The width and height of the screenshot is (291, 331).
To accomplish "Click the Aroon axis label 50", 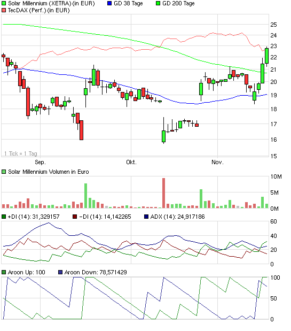I will tap(273, 298).
